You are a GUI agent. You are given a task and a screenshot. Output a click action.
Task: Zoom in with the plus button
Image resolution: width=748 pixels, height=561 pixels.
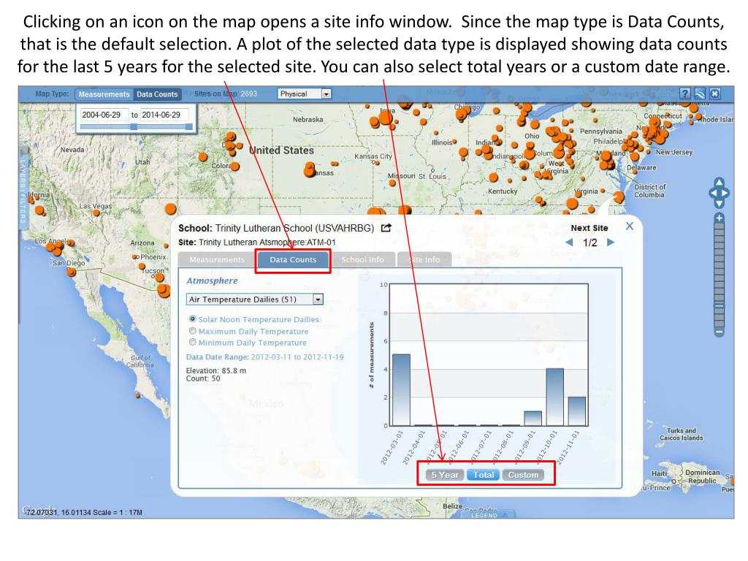click(720, 218)
